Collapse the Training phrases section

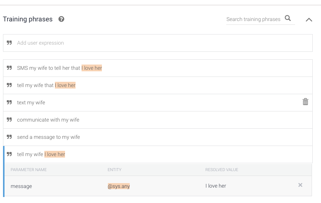click(x=309, y=20)
